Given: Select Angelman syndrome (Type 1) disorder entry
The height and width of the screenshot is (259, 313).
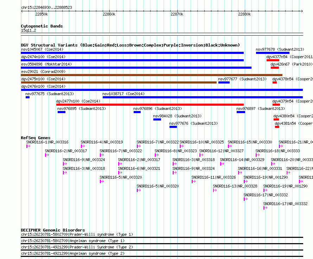Looking at the screenshot, I should [162, 242].
